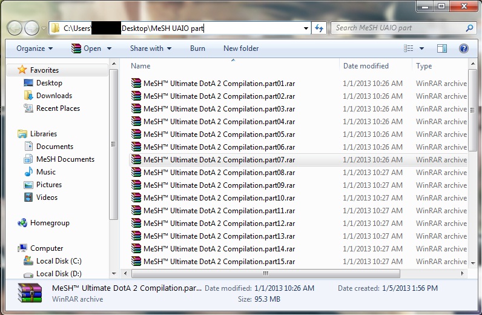Sort by the Type column header

click(x=424, y=66)
